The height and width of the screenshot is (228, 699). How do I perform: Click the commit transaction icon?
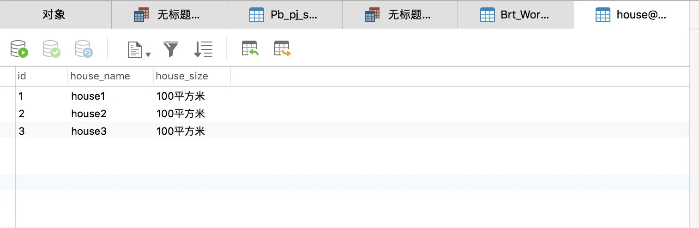(52, 49)
